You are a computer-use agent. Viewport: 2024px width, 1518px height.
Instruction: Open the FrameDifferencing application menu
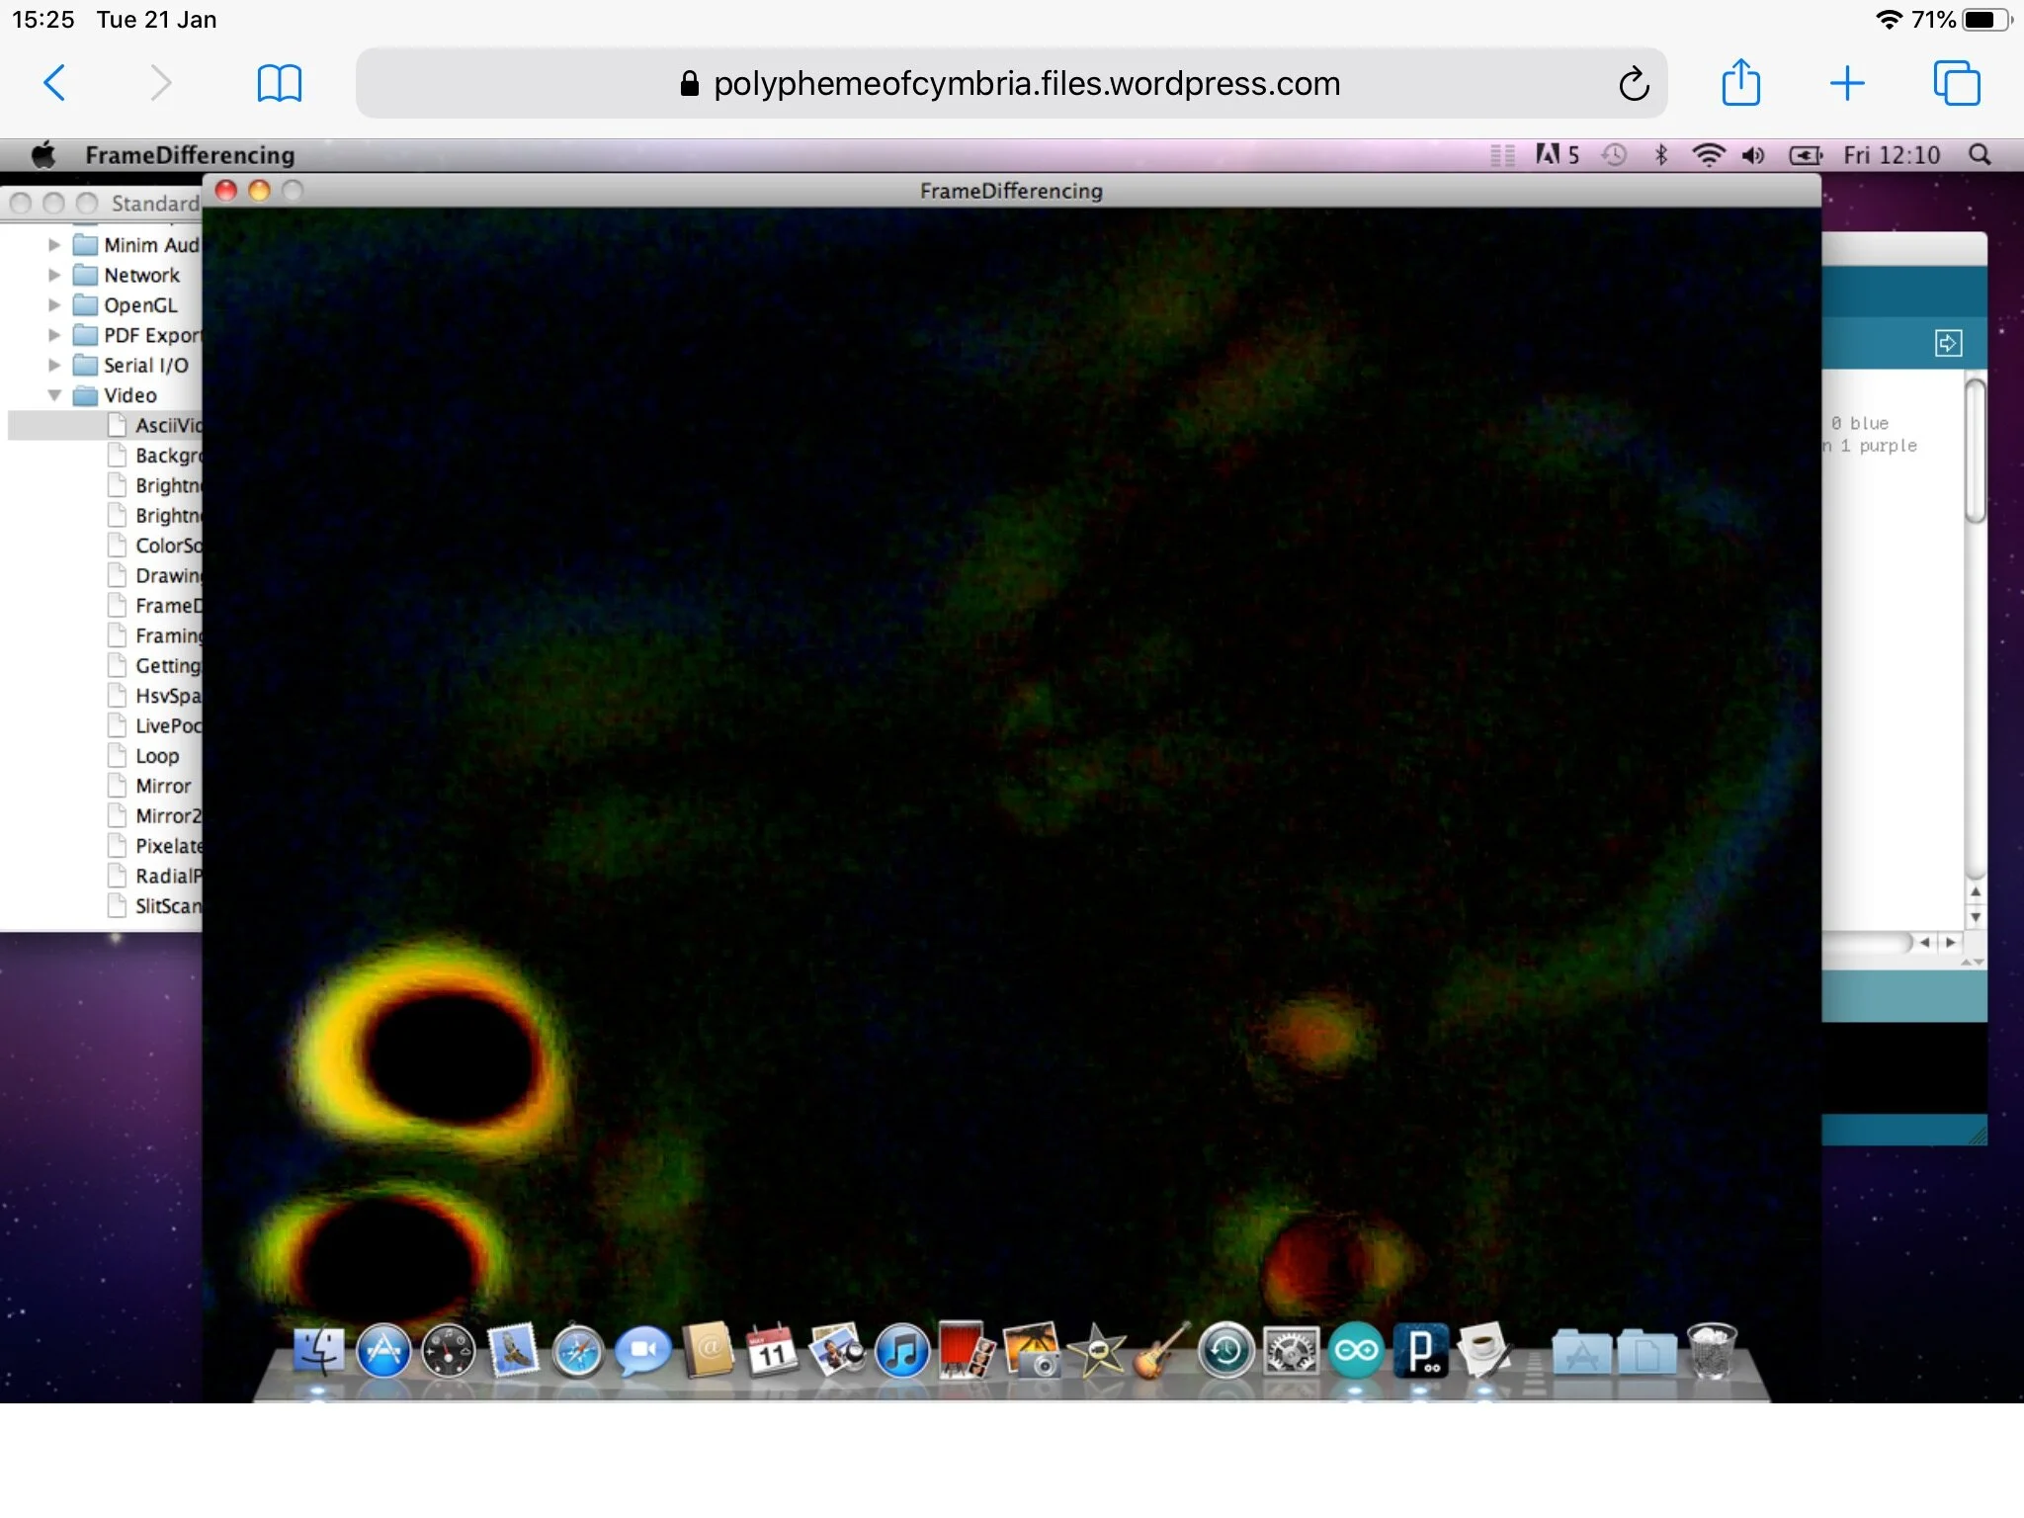coord(190,155)
